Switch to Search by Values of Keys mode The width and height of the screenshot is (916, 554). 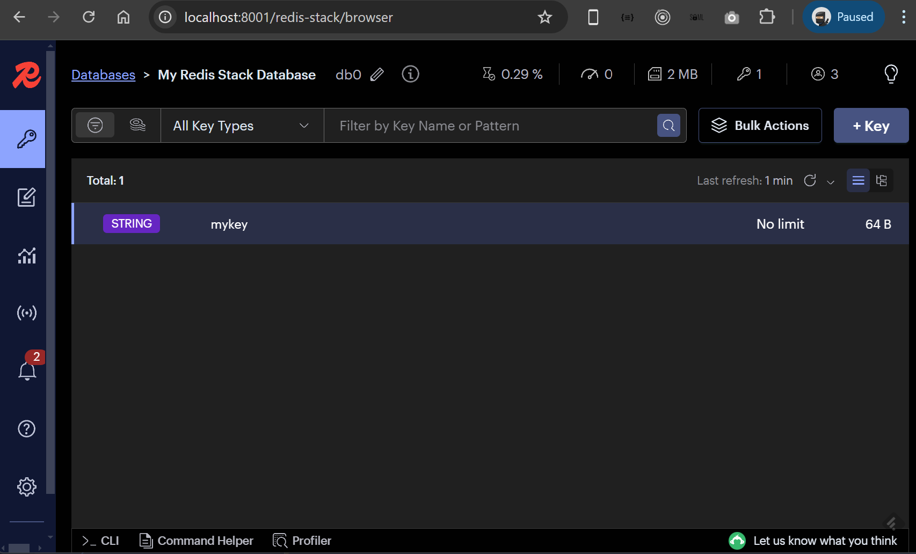[x=138, y=125]
